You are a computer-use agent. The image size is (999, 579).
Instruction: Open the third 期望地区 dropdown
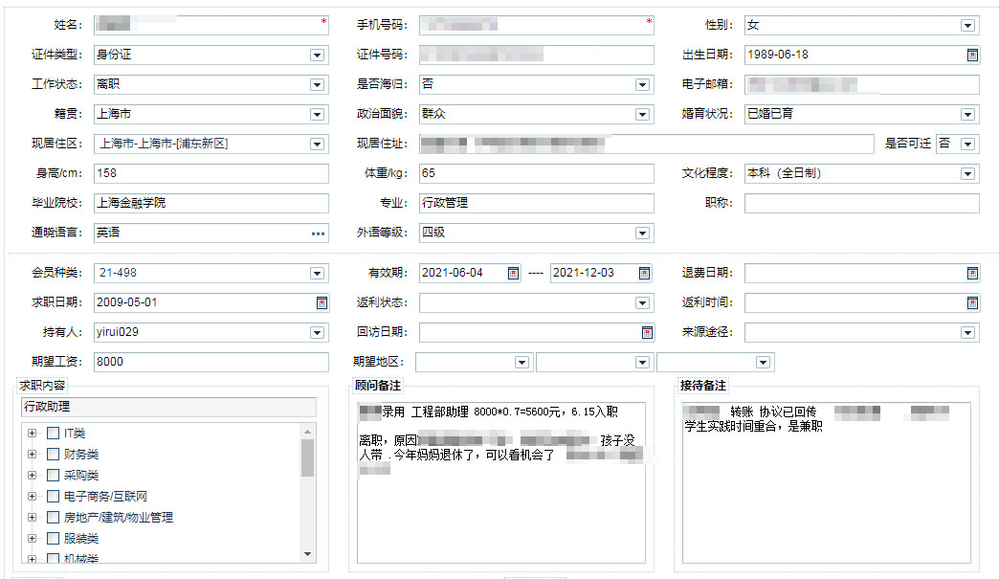(x=763, y=363)
